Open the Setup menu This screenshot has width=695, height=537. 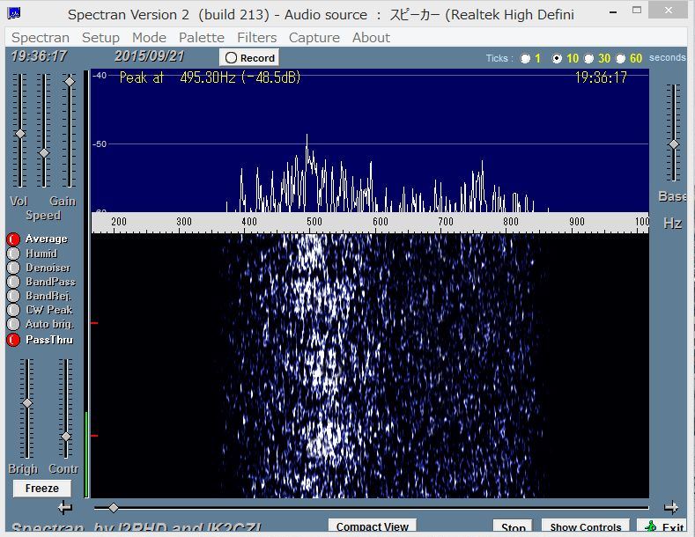(x=100, y=38)
